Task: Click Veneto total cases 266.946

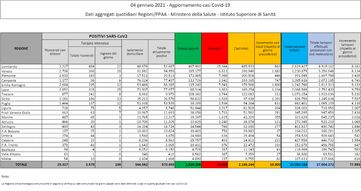Action: tap(248, 71)
